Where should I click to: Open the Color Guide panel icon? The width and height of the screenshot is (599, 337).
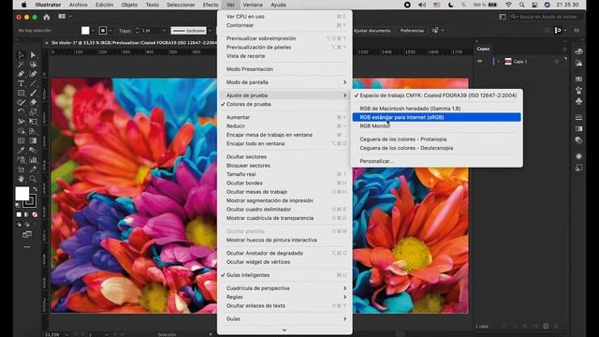(578, 63)
